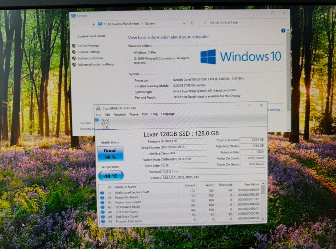336x249 pixels.
Task: Click the CrystalDiskInfo title bar icon
Action: [98, 108]
